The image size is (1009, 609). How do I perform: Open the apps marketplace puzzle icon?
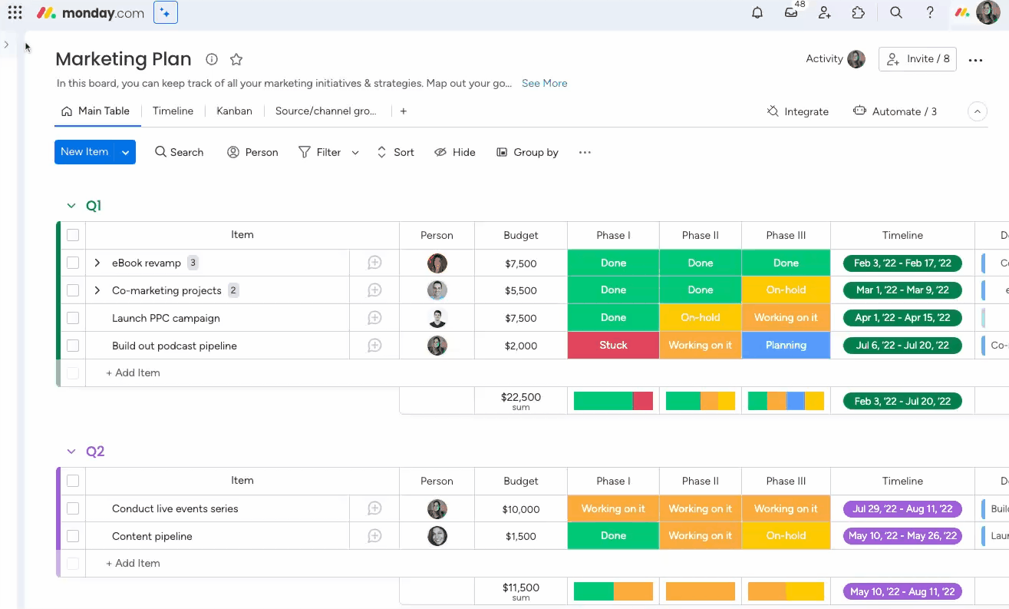pyautogui.click(x=859, y=13)
